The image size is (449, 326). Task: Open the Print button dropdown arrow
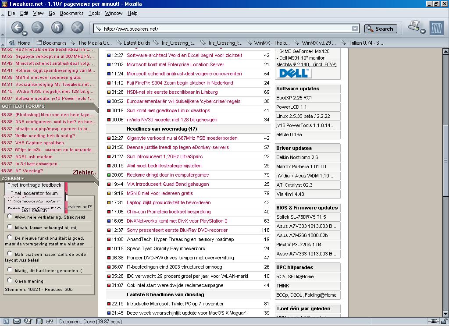tap(423, 31)
